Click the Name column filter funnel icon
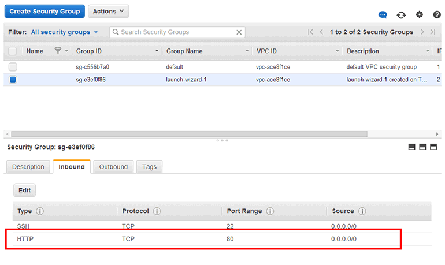The width and height of the screenshot is (445, 265). pos(58,51)
